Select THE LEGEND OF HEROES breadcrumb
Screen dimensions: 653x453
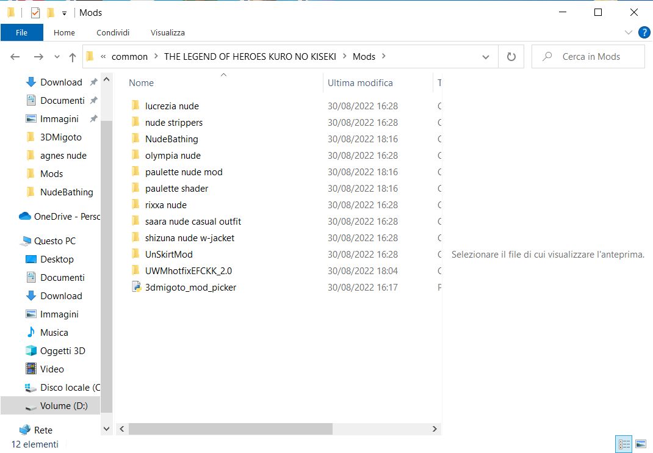pyautogui.click(x=250, y=57)
